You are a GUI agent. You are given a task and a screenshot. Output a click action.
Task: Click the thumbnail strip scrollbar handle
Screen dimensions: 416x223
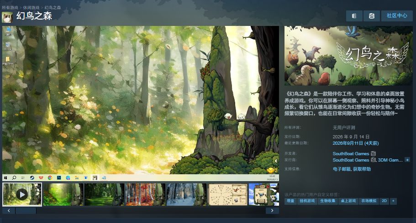point(26,211)
